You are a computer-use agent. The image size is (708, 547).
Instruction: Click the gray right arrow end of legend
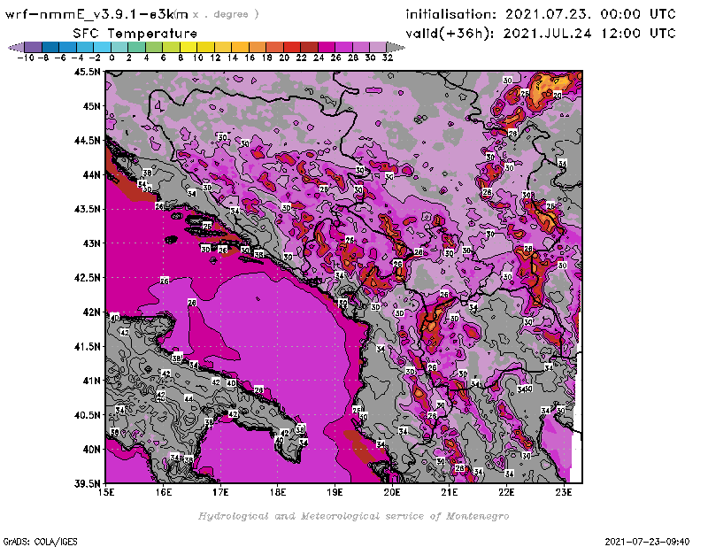(395, 46)
